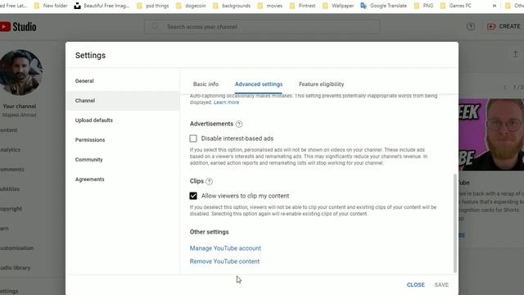Open the Google Translate bookmark
The image size is (524, 295).
(x=383, y=6)
